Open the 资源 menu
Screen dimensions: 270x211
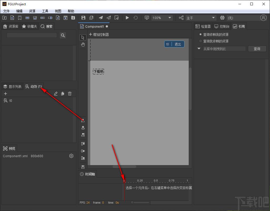[x=32, y=11]
